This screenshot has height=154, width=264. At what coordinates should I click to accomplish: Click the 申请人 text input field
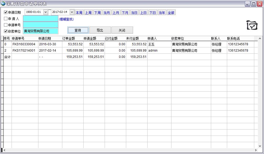pos(40,19)
